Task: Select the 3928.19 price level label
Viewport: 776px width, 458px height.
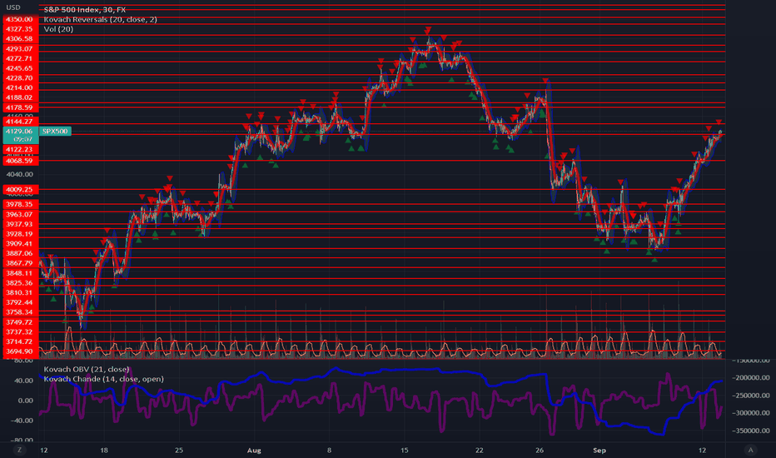Action: click(20, 234)
